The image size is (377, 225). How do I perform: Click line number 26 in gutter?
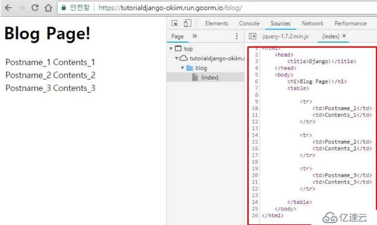tap(255, 215)
